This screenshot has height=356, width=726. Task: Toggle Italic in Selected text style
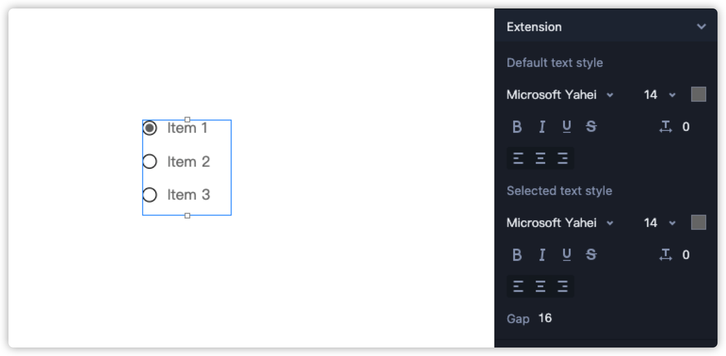coord(542,255)
